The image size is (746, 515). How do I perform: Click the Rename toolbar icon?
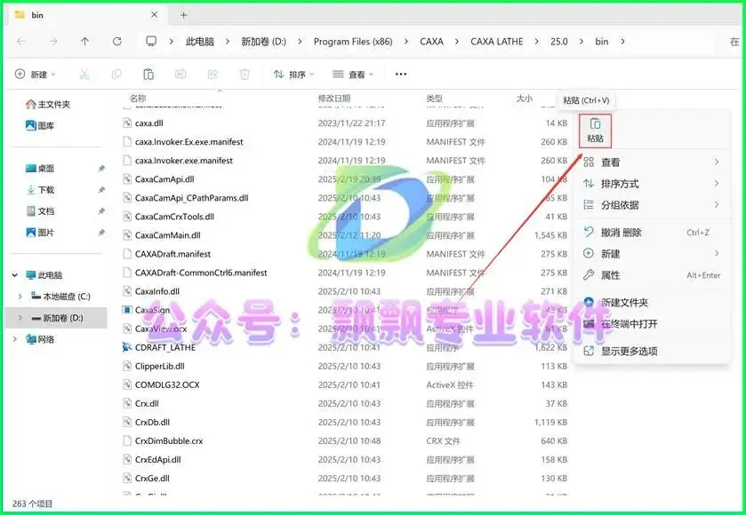180,74
